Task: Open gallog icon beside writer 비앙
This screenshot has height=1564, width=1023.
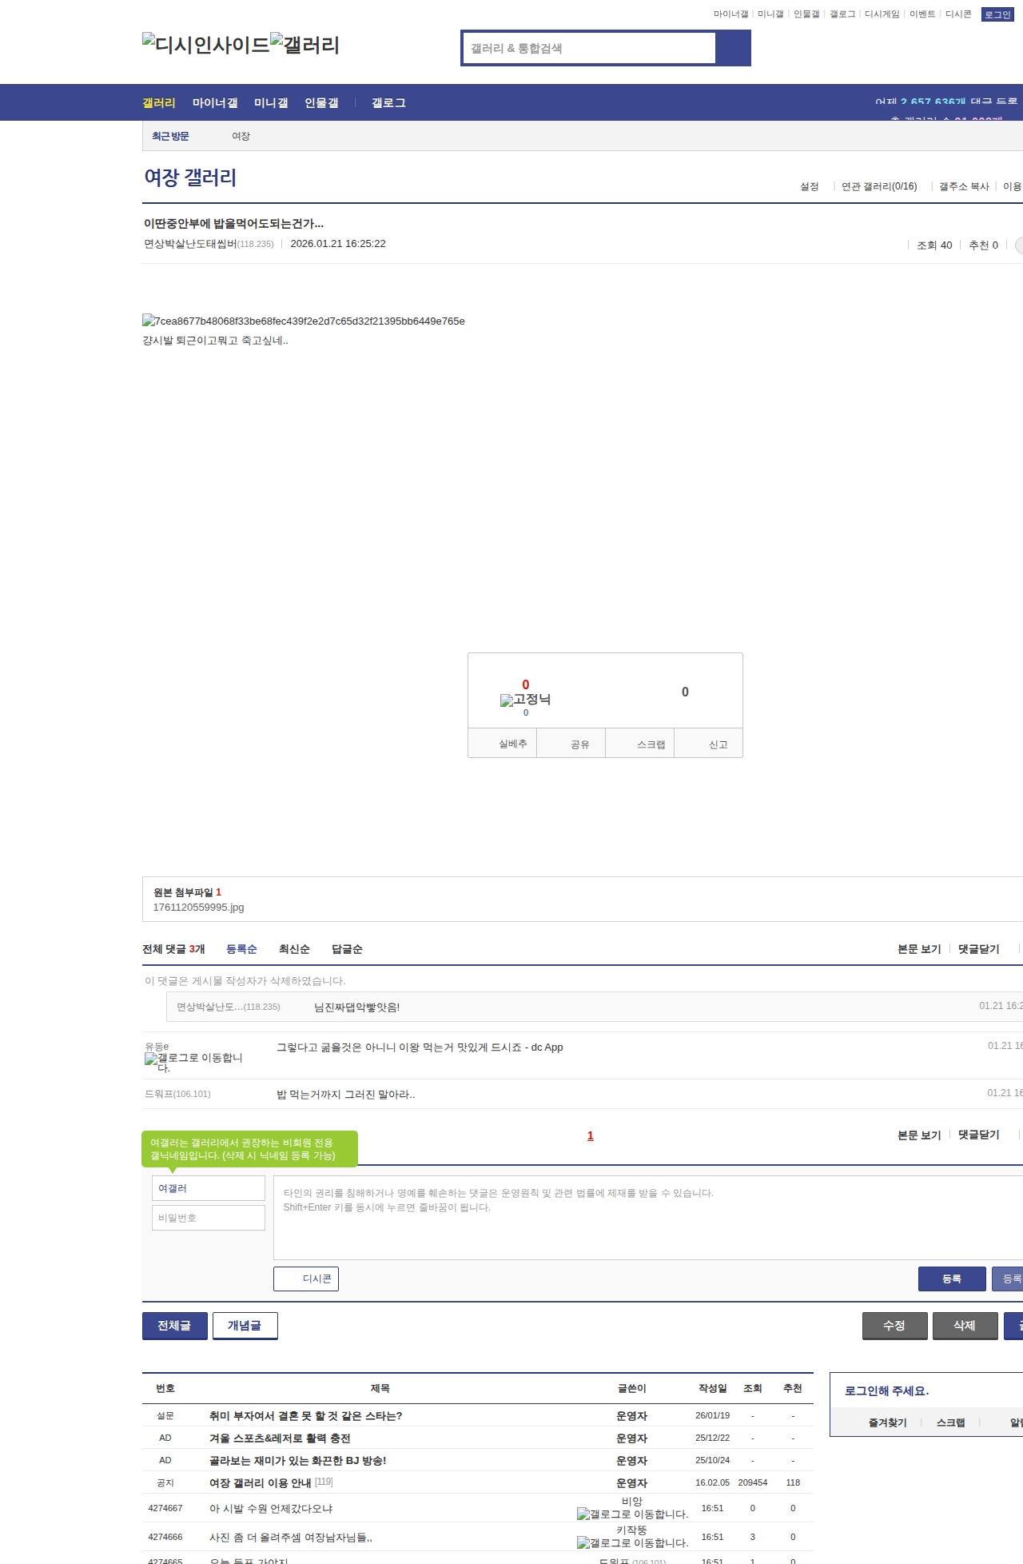Action: 633,1514
